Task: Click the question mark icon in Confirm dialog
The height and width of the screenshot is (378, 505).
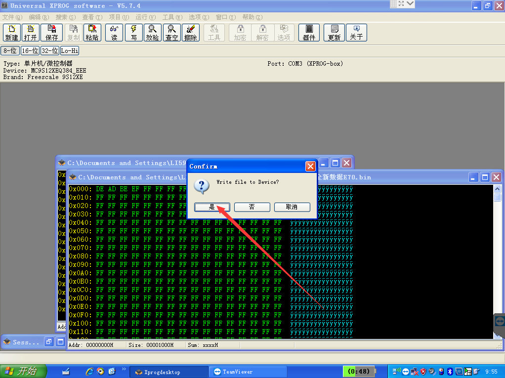Action: (202, 186)
